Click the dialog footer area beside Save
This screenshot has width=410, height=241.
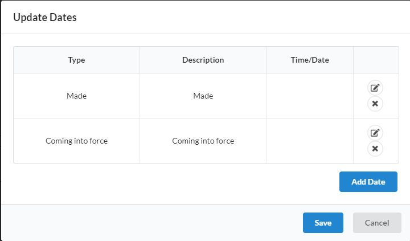pyautogui.click(x=151, y=223)
